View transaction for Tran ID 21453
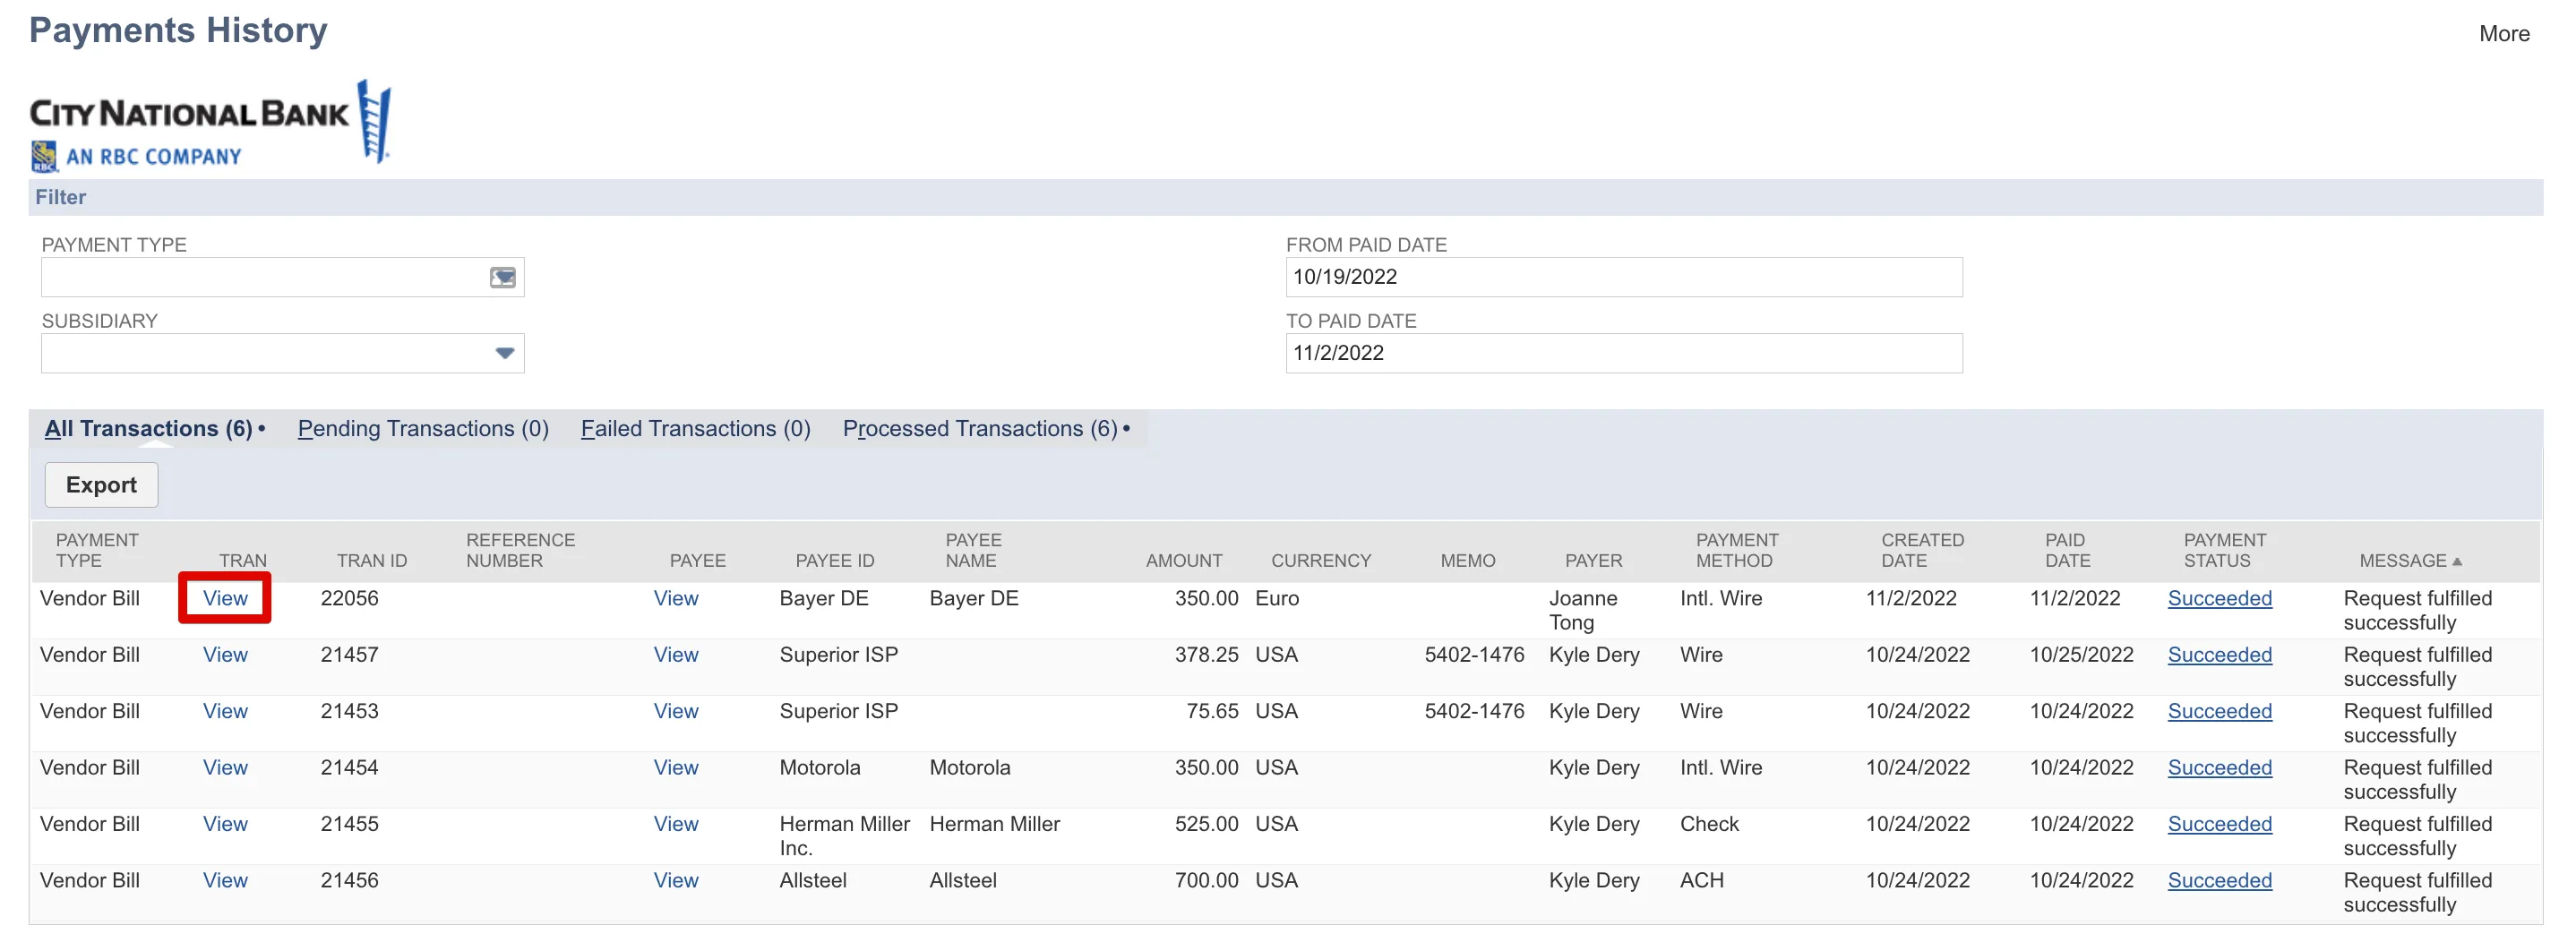 225,711
